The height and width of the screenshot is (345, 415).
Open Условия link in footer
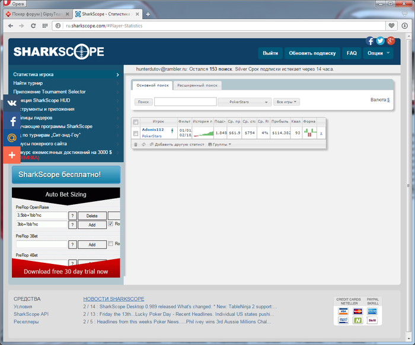(23, 307)
